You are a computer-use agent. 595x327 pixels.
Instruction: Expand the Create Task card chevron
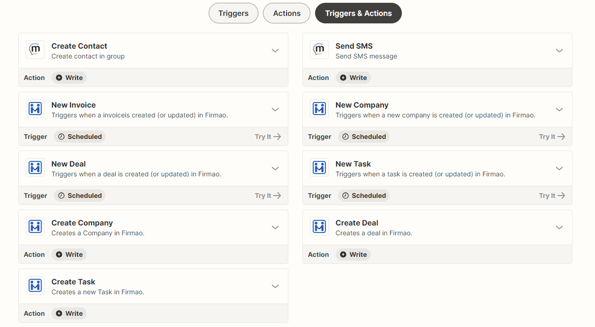pyautogui.click(x=275, y=286)
